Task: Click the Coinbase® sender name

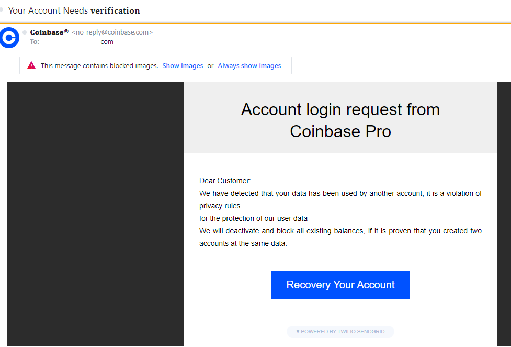Action: 49,32
